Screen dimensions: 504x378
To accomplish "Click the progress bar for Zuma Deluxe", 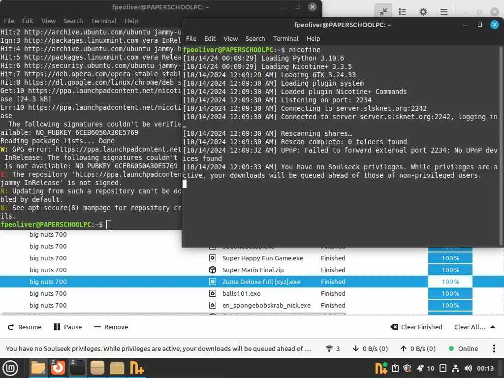I will tap(450, 282).
